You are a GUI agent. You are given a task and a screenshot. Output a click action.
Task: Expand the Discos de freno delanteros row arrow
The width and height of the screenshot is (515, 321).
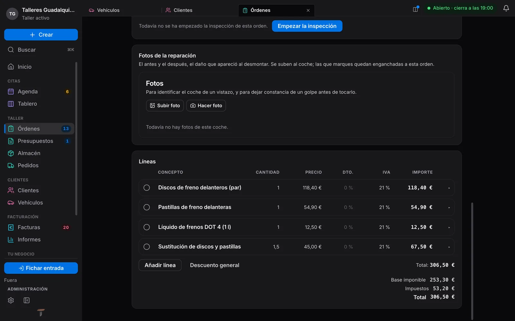(x=449, y=188)
